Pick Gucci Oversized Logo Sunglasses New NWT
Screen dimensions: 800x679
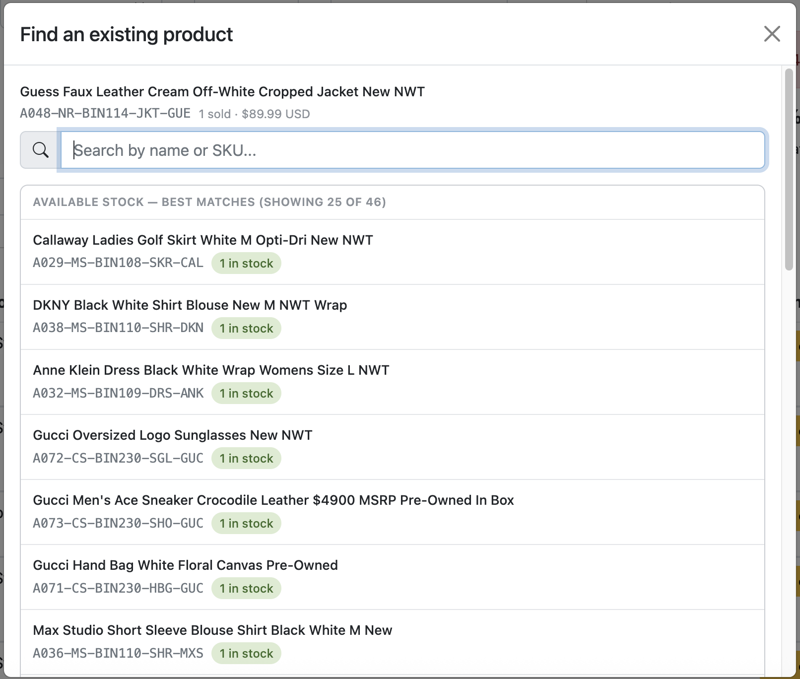point(392,447)
